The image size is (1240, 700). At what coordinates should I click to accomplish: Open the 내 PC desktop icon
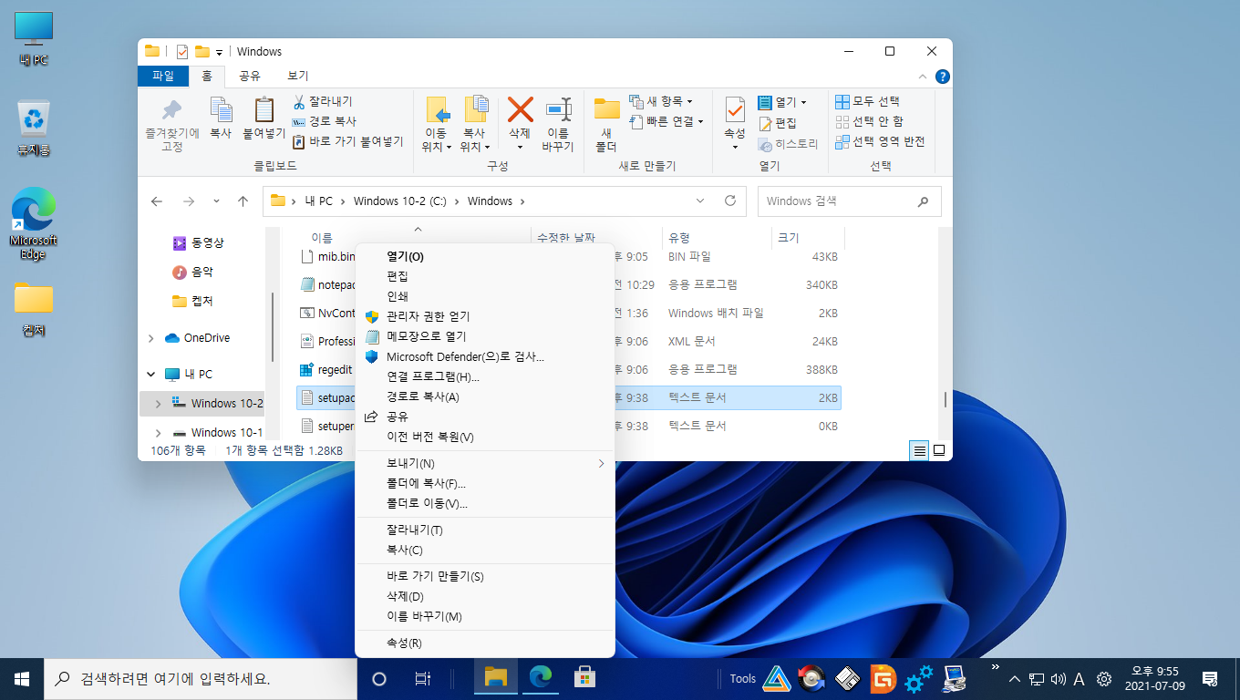coord(34,39)
